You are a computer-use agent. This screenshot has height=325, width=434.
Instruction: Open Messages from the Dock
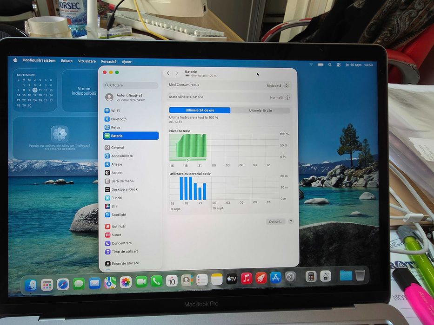click(79, 284)
